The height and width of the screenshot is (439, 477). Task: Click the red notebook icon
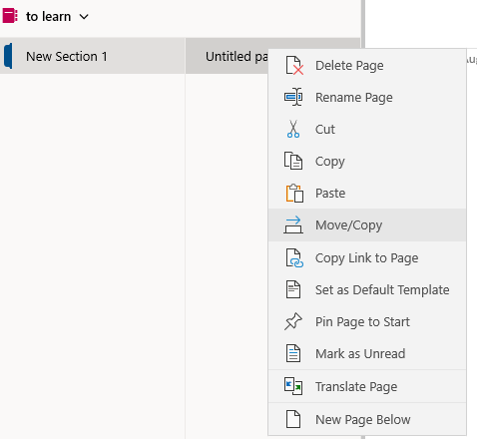tap(10, 16)
